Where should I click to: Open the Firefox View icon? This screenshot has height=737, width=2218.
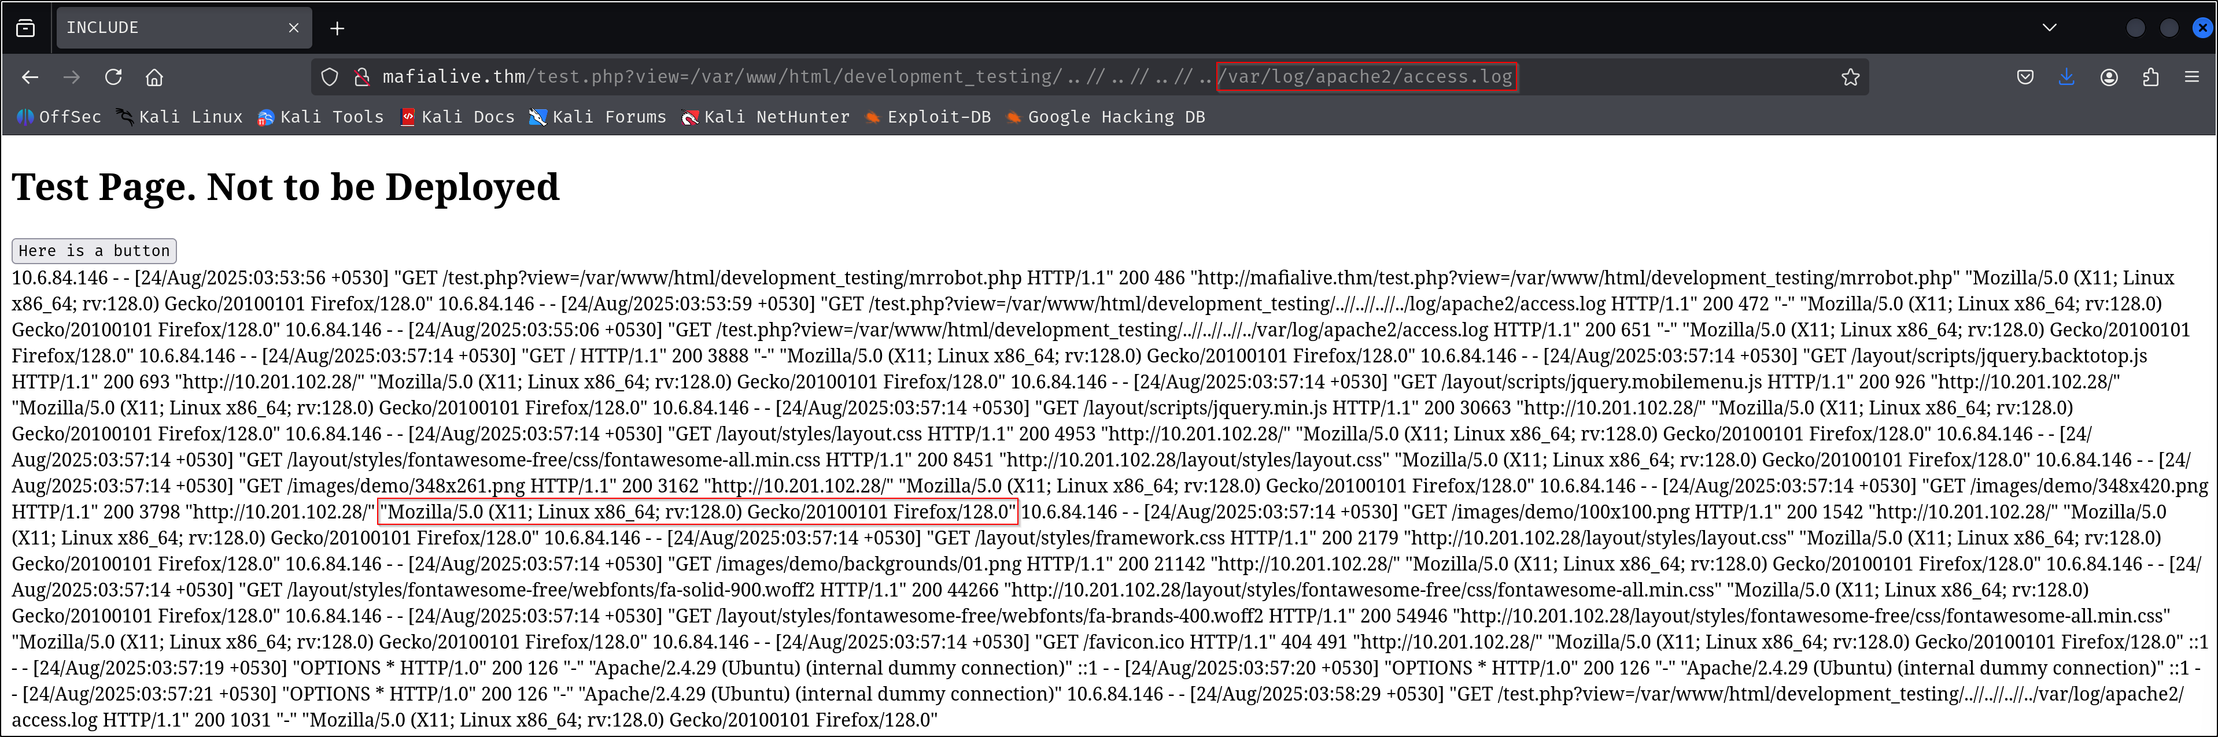(26, 28)
